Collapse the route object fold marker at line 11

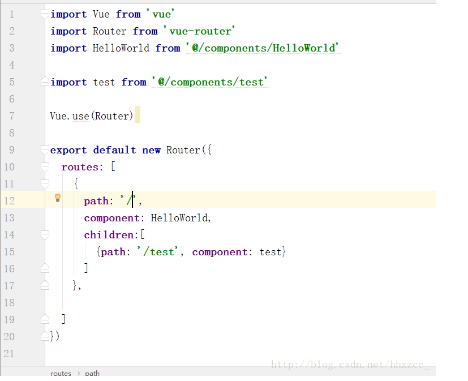[x=45, y=184]
